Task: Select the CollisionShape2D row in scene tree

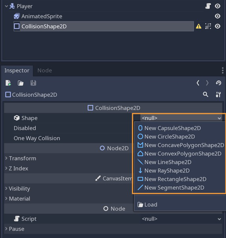Action: pyautogui.click(x=104, y=26)
